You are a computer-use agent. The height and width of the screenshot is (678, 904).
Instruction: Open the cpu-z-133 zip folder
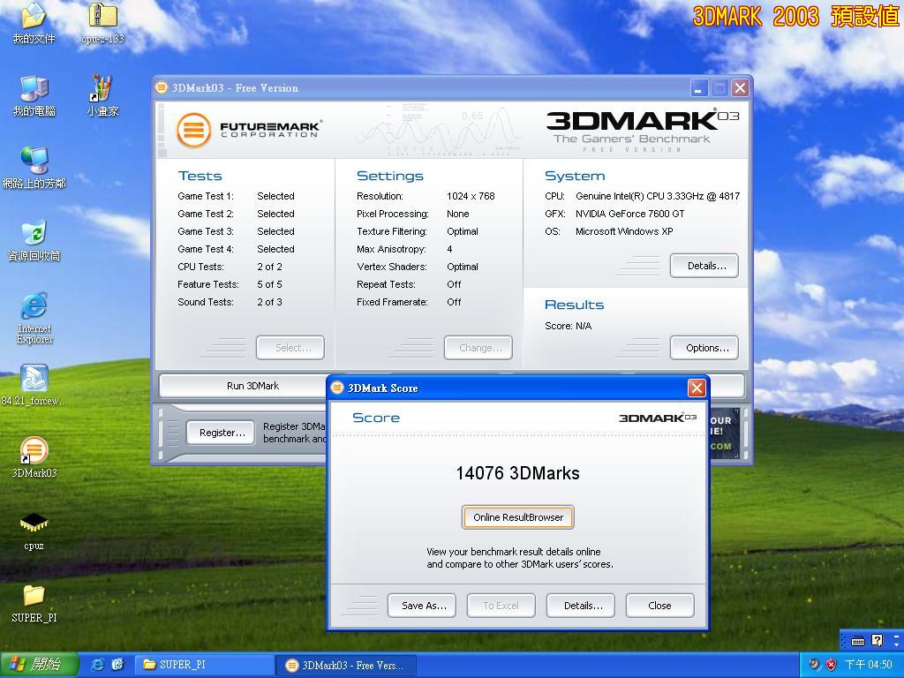[x=102, y=17]
